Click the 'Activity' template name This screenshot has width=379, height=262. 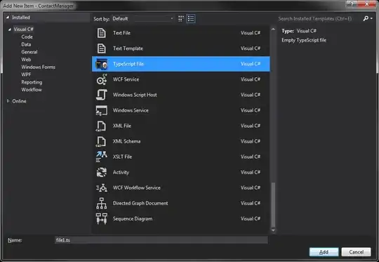[x=121, y=172]
